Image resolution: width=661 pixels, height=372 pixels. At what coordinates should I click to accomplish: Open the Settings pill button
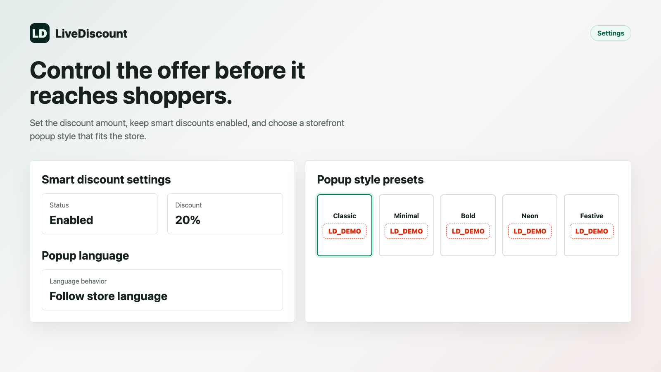[611, 33]
